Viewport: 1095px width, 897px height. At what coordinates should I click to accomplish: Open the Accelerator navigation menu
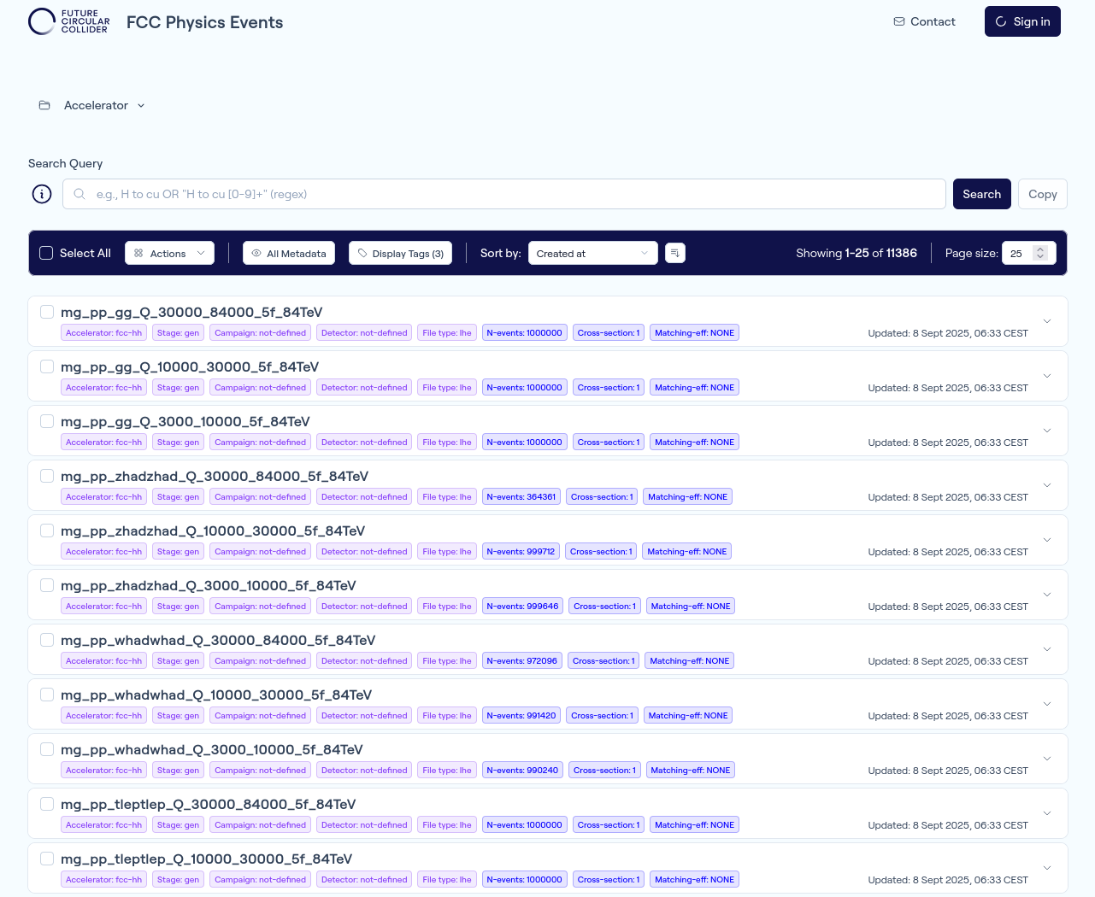tap(104, 105)
